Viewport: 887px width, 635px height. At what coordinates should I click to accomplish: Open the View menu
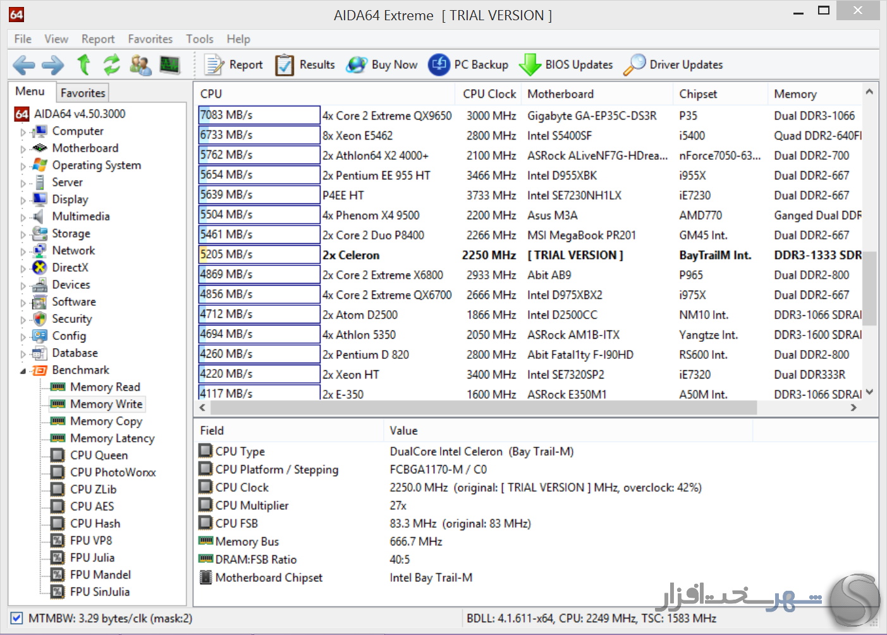click(x=56, y=39)
